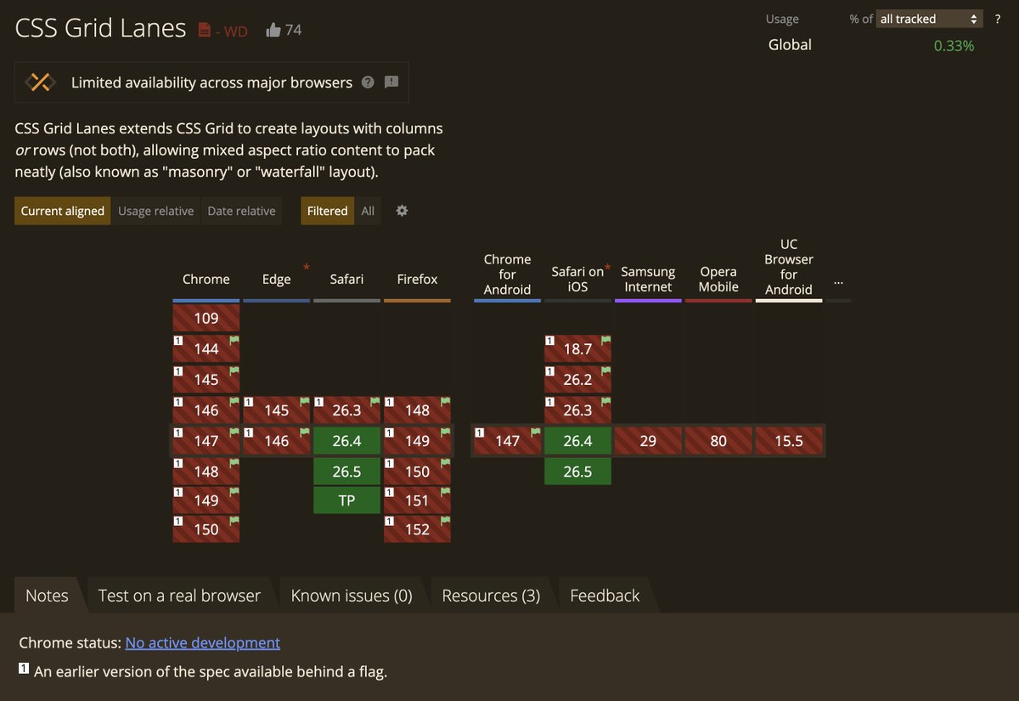Select the Current aligned view
This screenshot has height=701, width=1019.
click(63, 211)
